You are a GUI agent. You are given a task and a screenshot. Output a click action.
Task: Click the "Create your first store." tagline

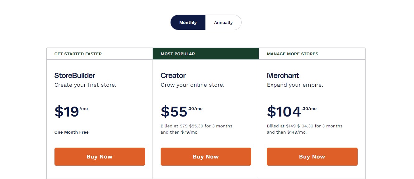coord(85,85)
